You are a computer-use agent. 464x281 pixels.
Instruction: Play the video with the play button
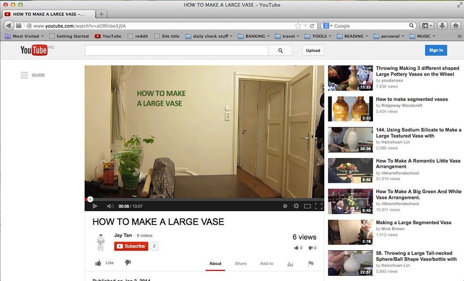pyautogui.click(x=95, y=206)
